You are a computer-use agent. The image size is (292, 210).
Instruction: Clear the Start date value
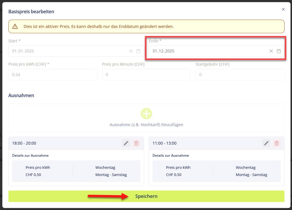click(x=131, y=51)
